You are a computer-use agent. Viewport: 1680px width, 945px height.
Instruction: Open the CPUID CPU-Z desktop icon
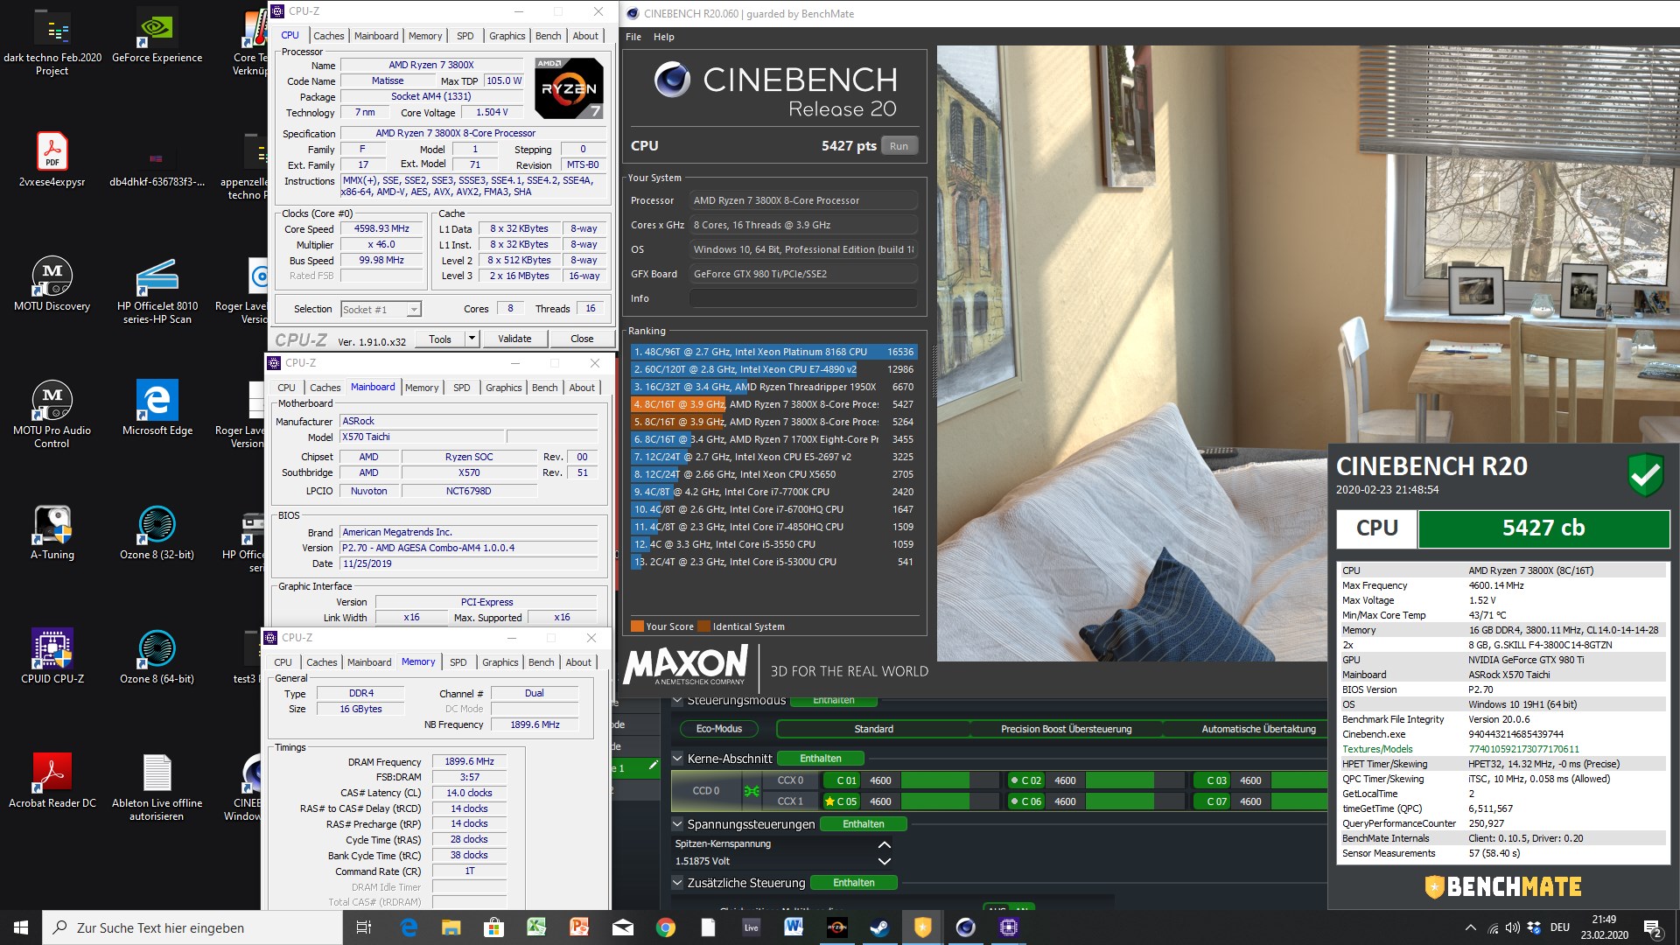pos(52,657)
